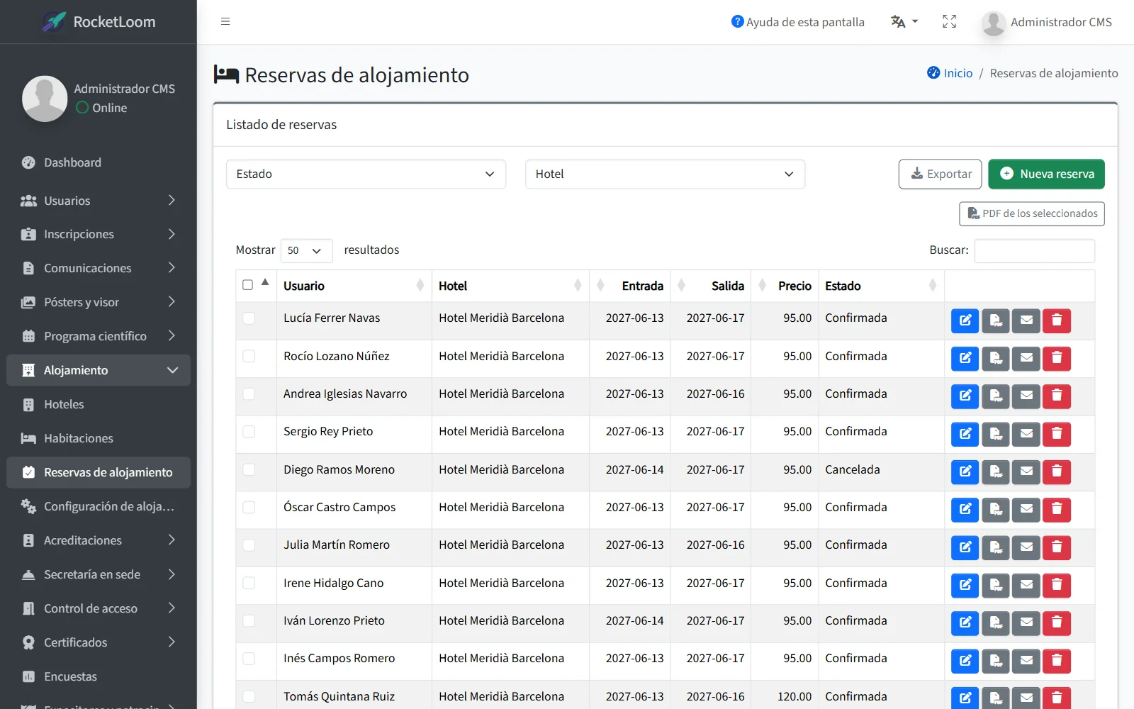The height and width of the screenshot is (709, 1134).
Task: Open the Dashboard menu item
Action: point(99,162)
